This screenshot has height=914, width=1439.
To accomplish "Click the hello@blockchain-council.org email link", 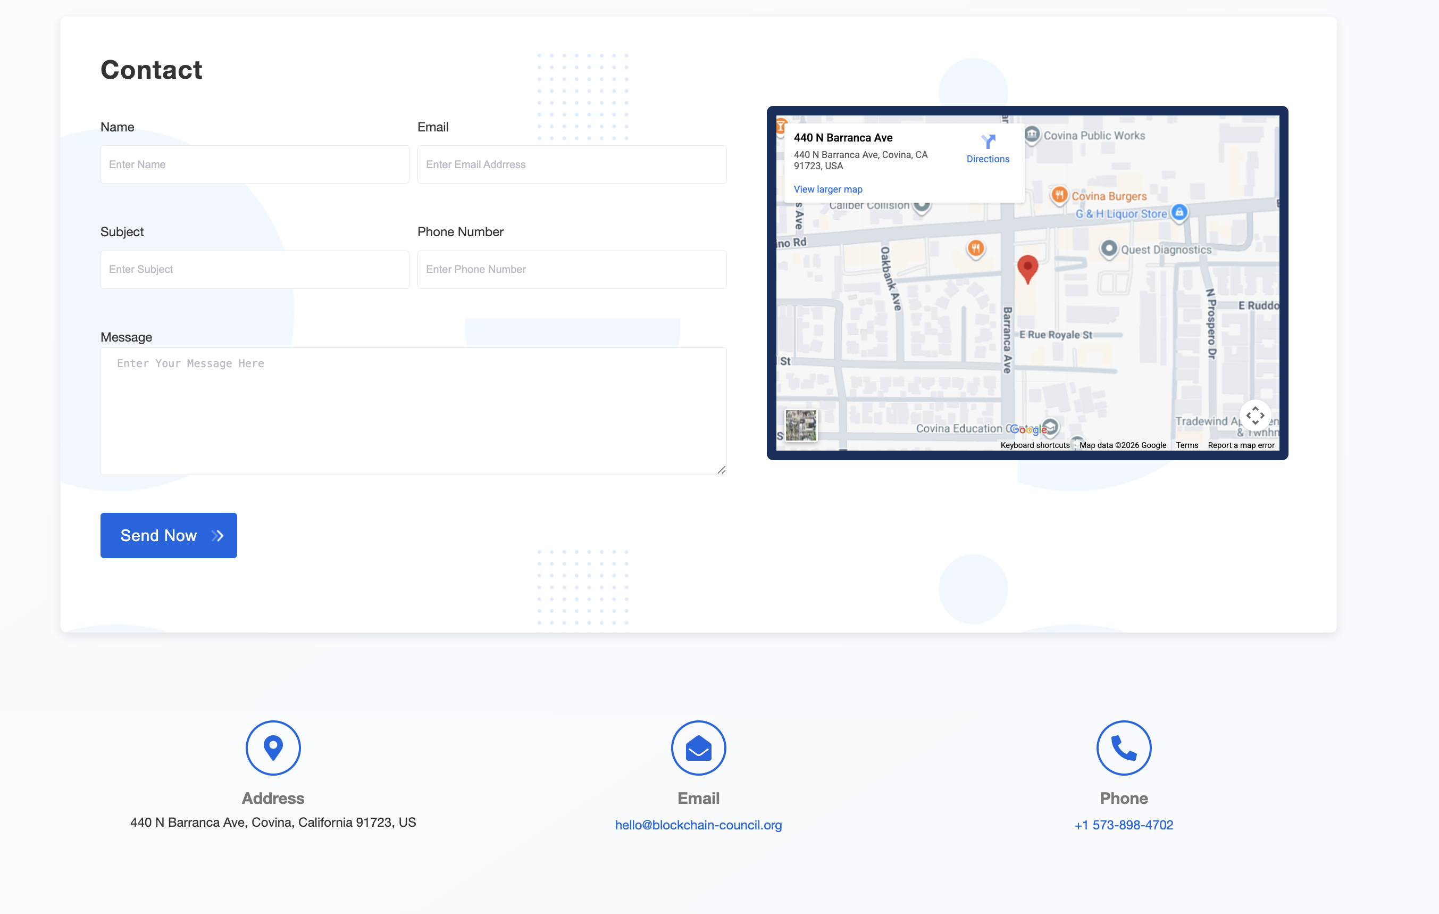I will pyautogui.click(x=698, y=825).
